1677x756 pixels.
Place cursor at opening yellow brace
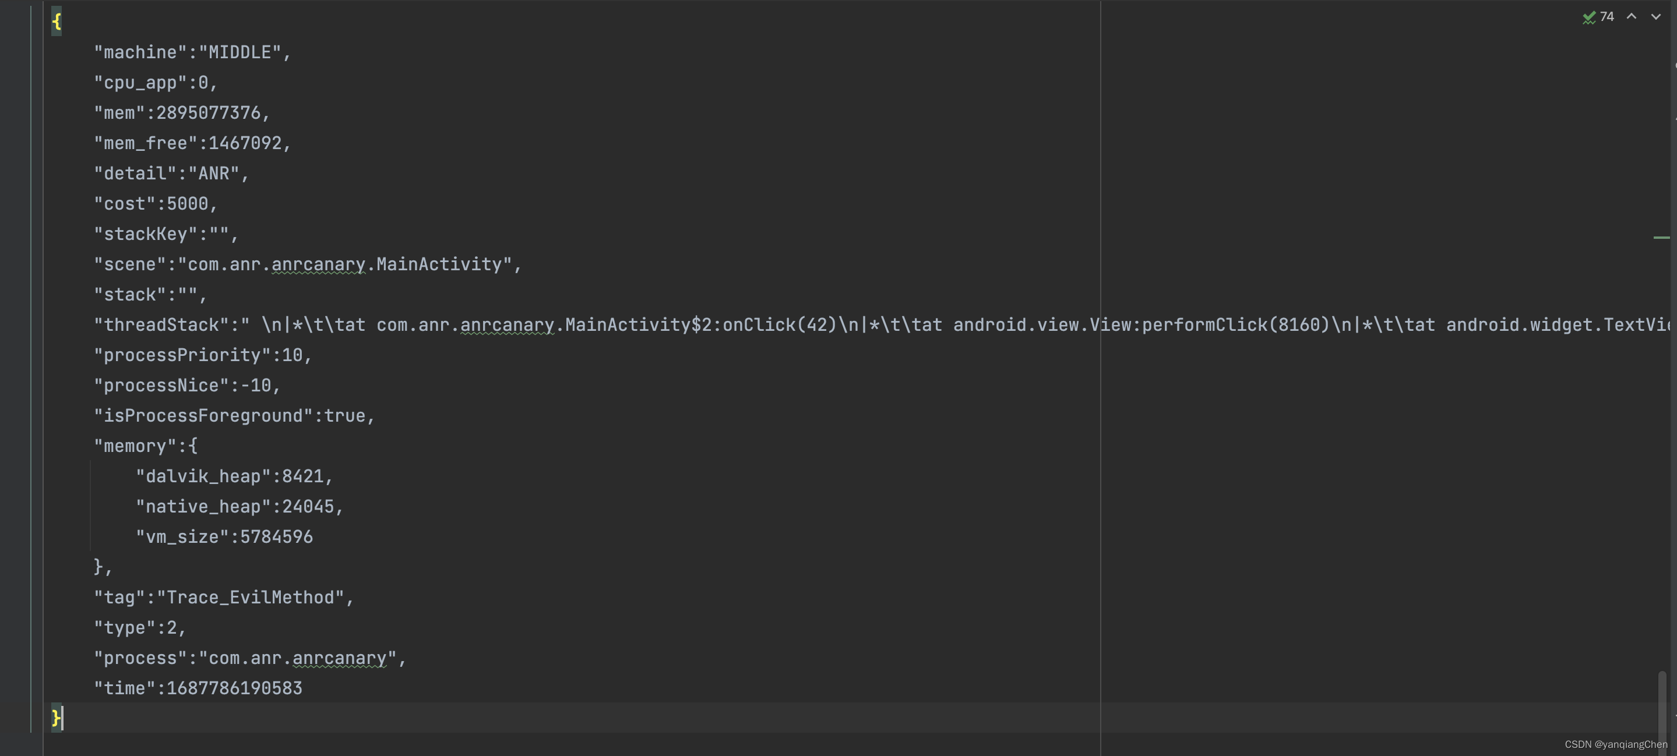pos(57,22)
